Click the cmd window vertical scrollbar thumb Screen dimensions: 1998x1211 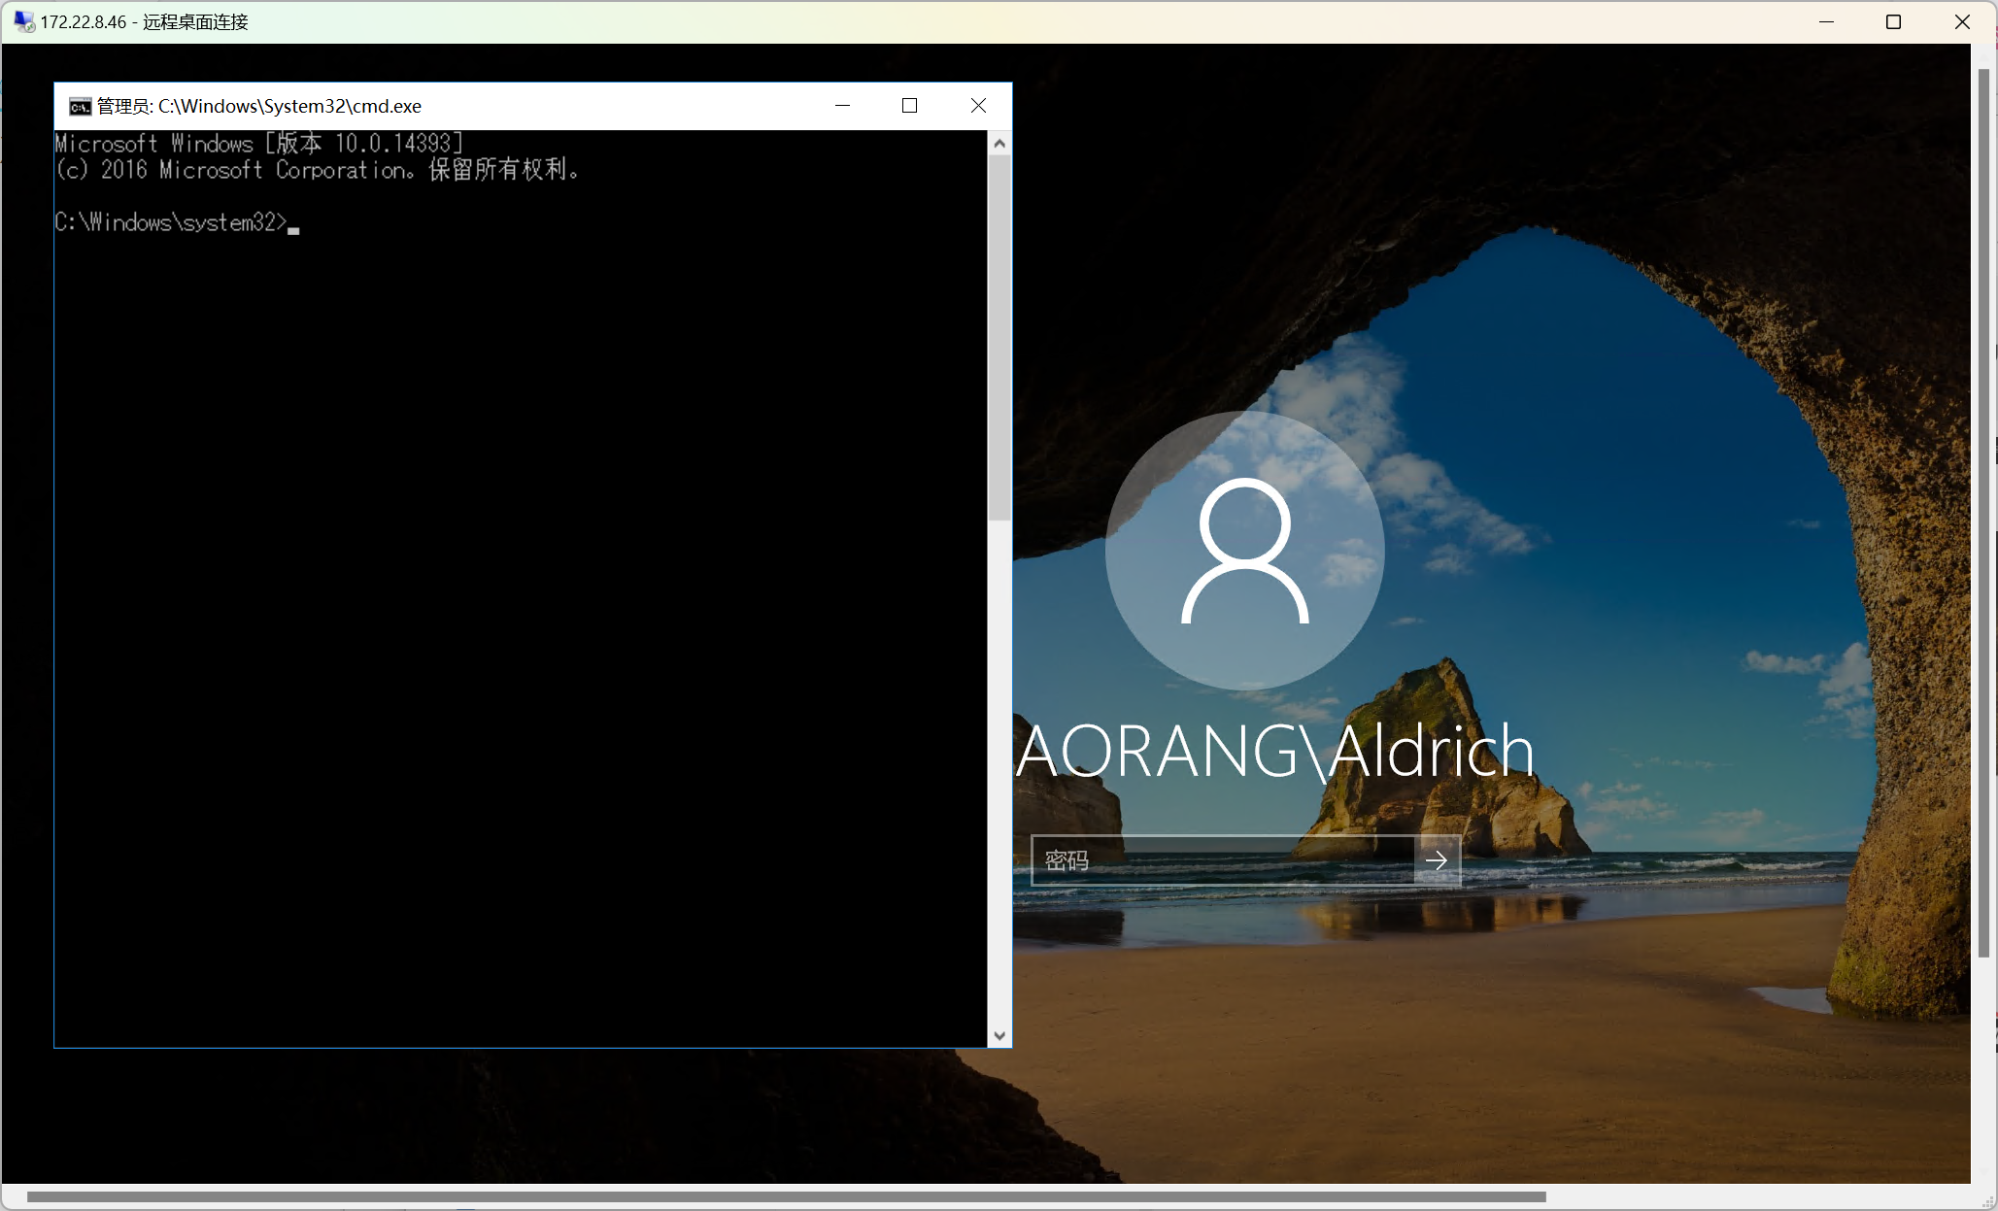(999, 337)
